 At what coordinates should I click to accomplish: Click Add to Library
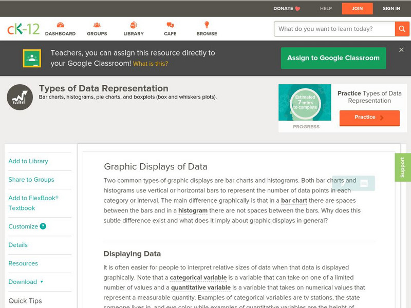(28, 161)
